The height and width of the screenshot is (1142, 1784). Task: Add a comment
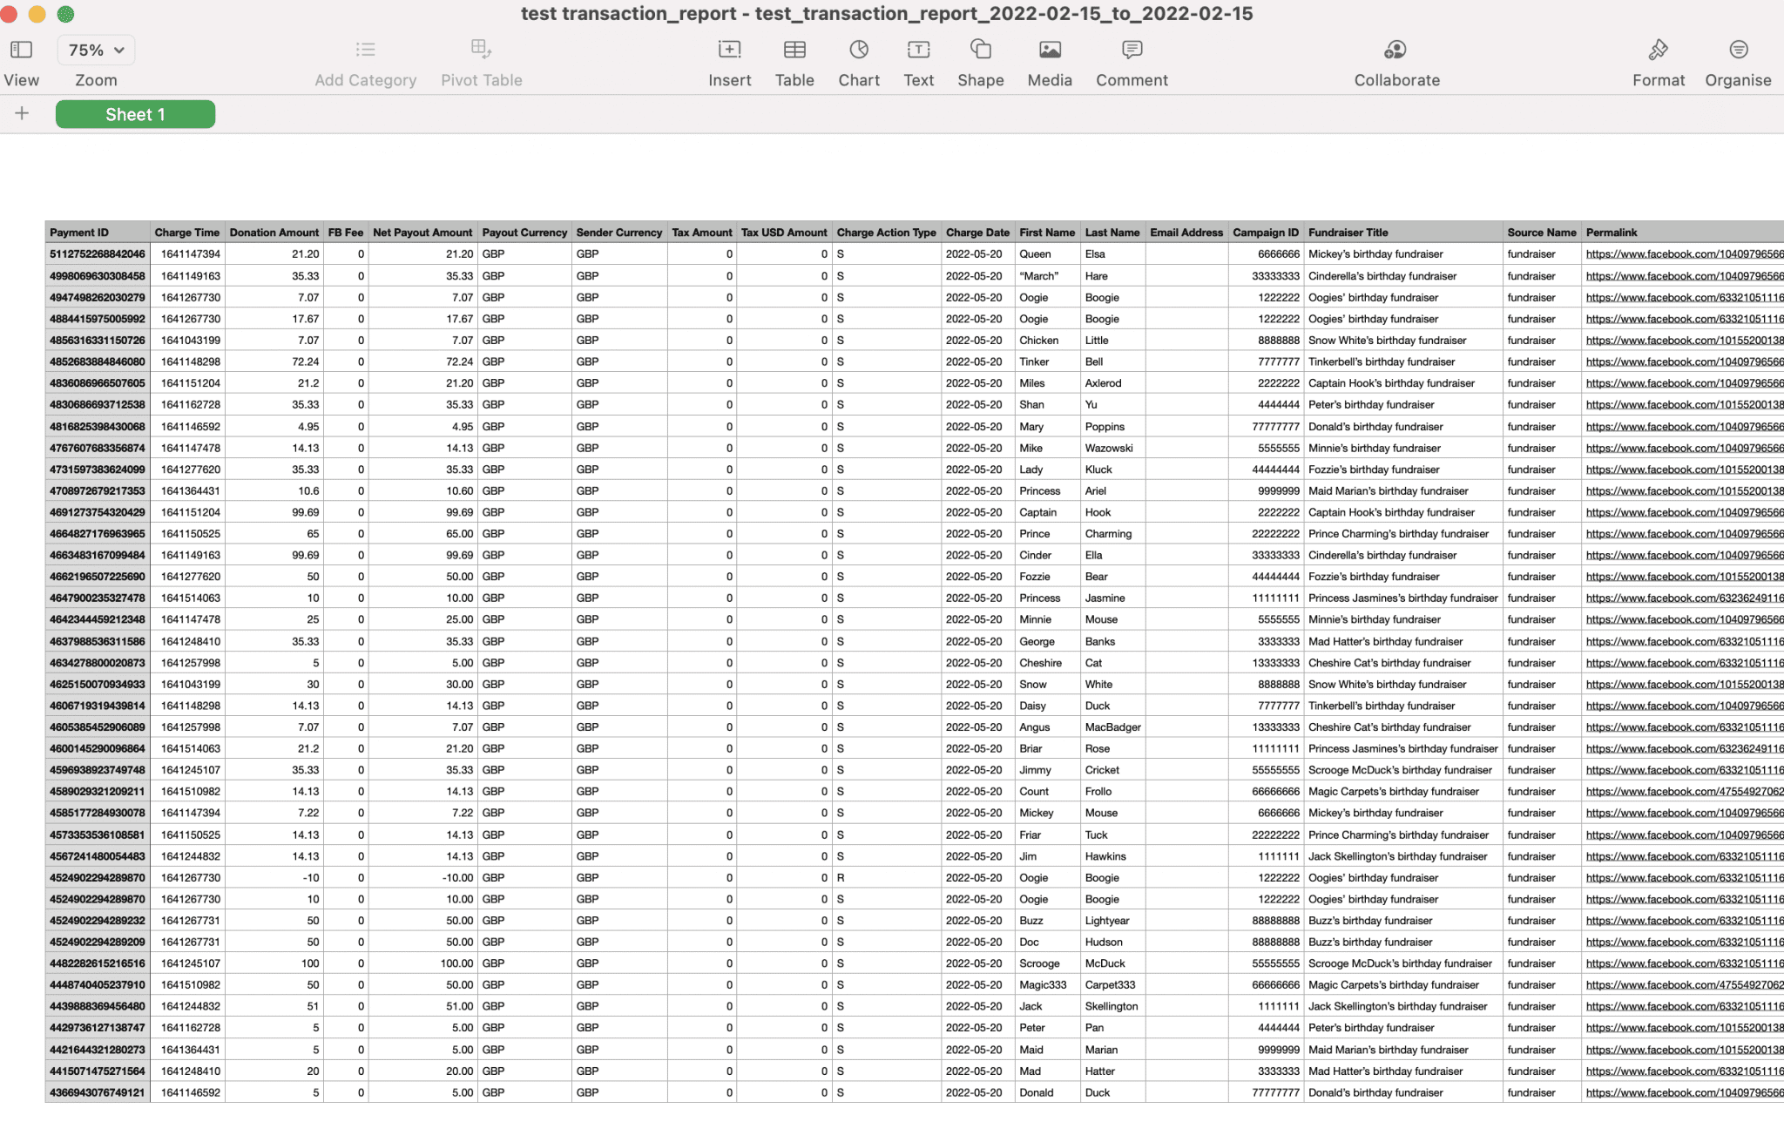tap(1131, 59)
